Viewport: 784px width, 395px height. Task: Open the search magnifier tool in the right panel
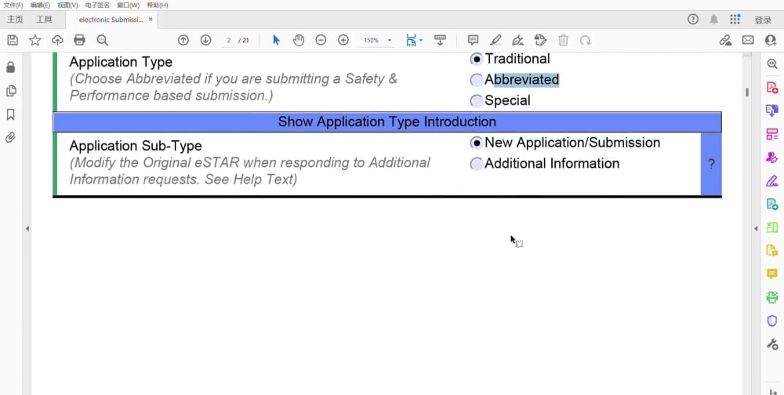[772, 64]
